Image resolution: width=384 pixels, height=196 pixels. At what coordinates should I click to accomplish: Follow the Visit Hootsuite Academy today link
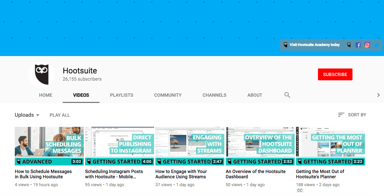pos(314,45)
